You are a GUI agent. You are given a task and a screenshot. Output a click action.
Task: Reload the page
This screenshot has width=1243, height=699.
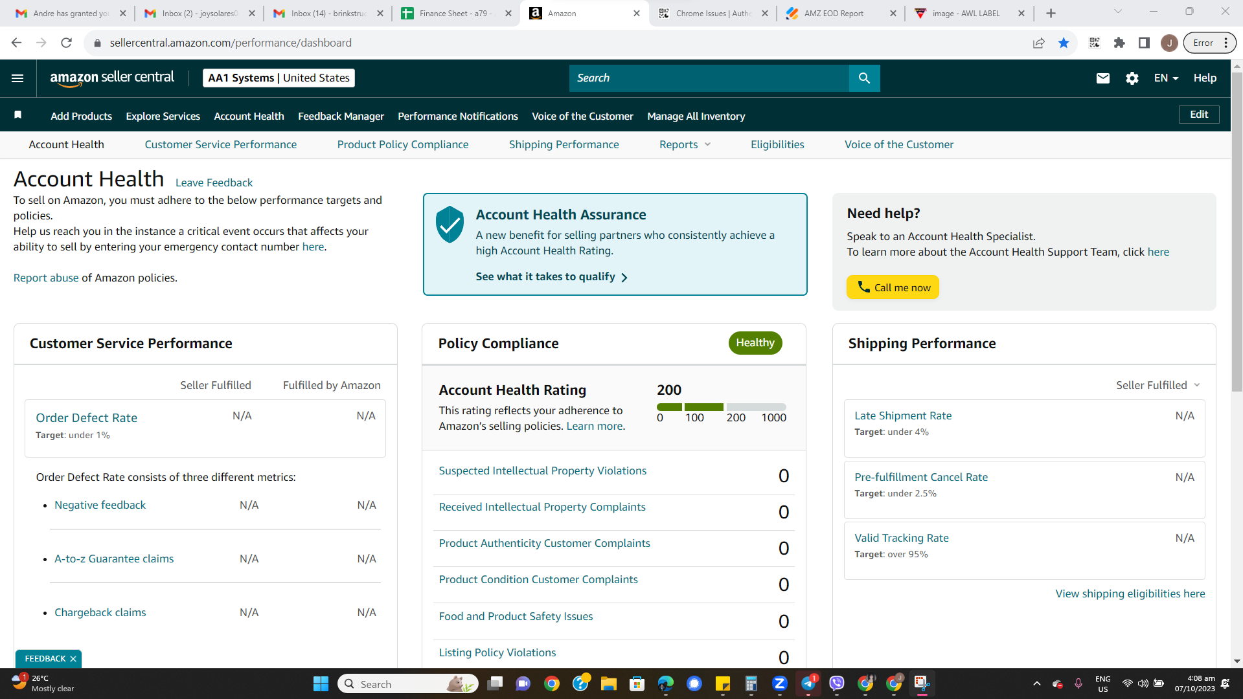coord(66,43)
